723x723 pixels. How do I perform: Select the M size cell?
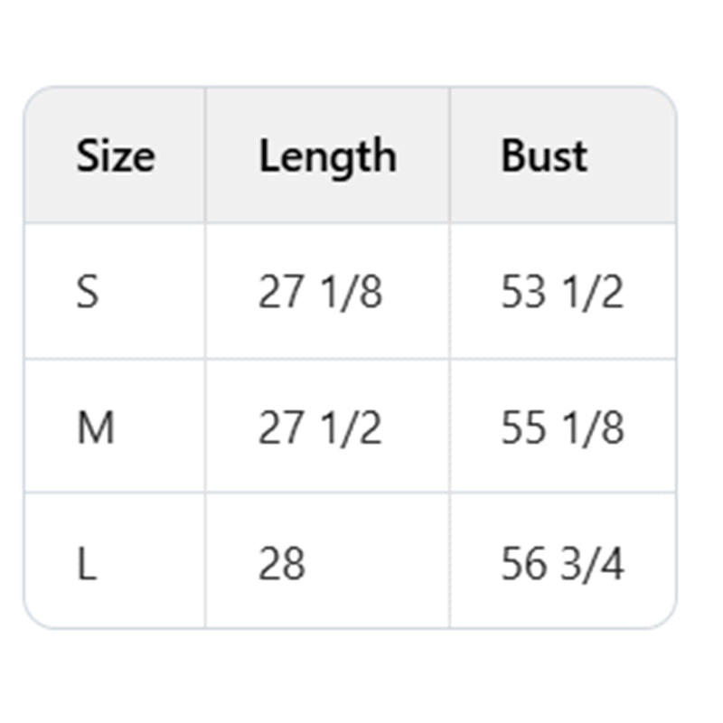pyautogui.click(x=95, y=427)
